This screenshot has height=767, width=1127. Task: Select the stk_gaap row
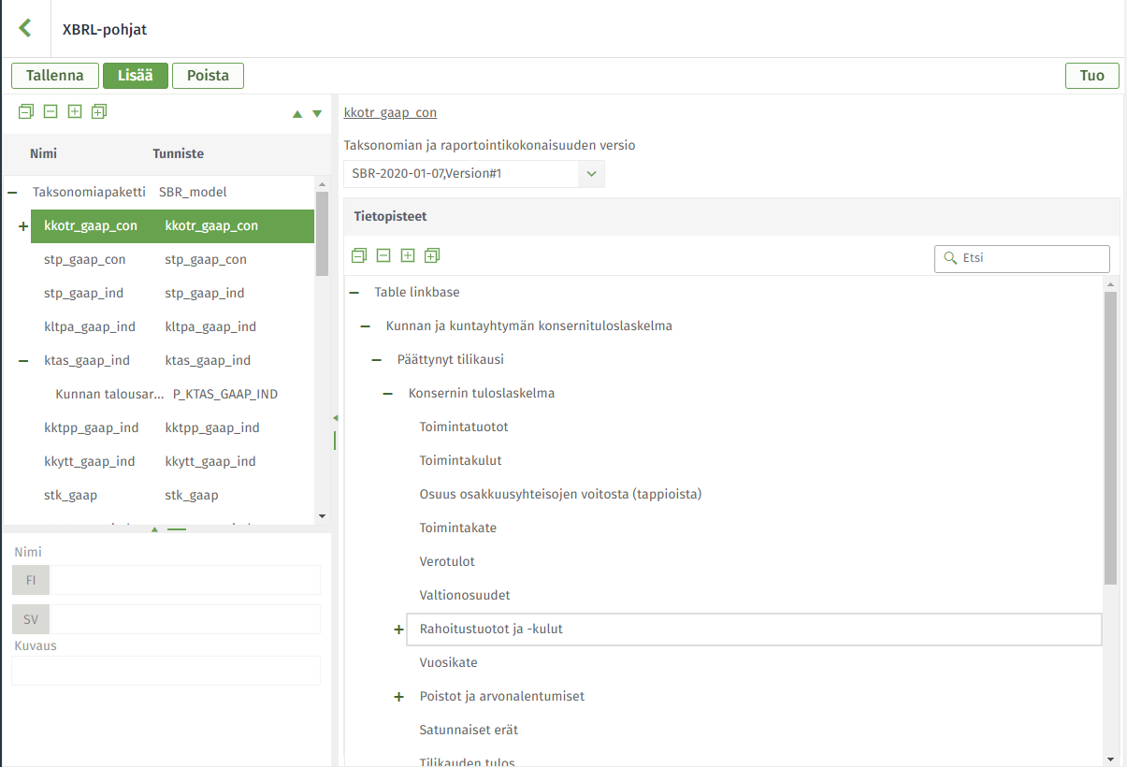[173, 495]
